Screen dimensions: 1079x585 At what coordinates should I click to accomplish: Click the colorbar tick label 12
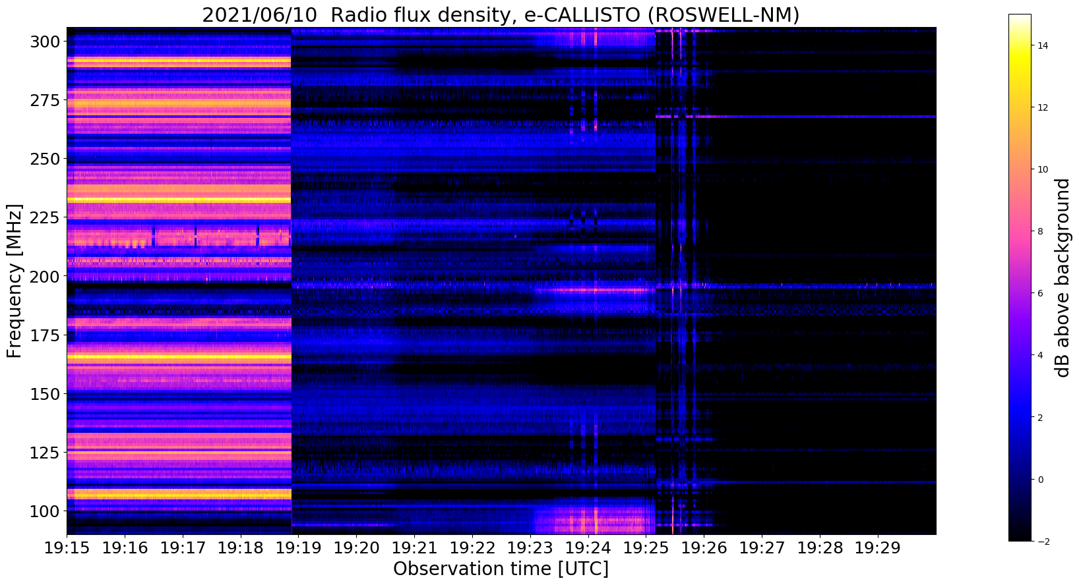(1044, 107)
